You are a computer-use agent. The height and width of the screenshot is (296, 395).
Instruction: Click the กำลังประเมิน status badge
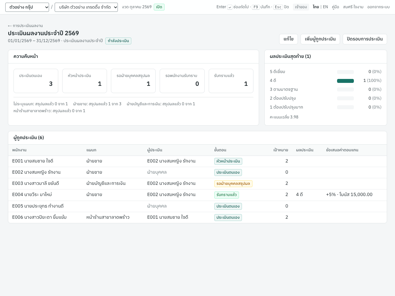118,41
